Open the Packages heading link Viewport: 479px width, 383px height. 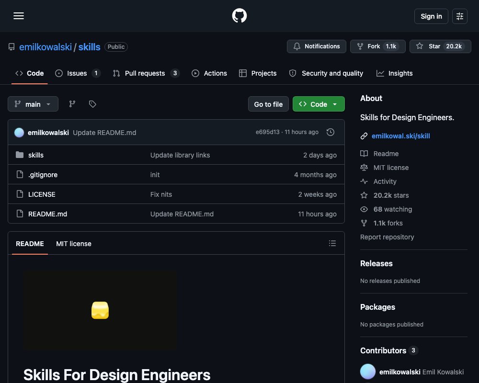click(x=377, y=307)
